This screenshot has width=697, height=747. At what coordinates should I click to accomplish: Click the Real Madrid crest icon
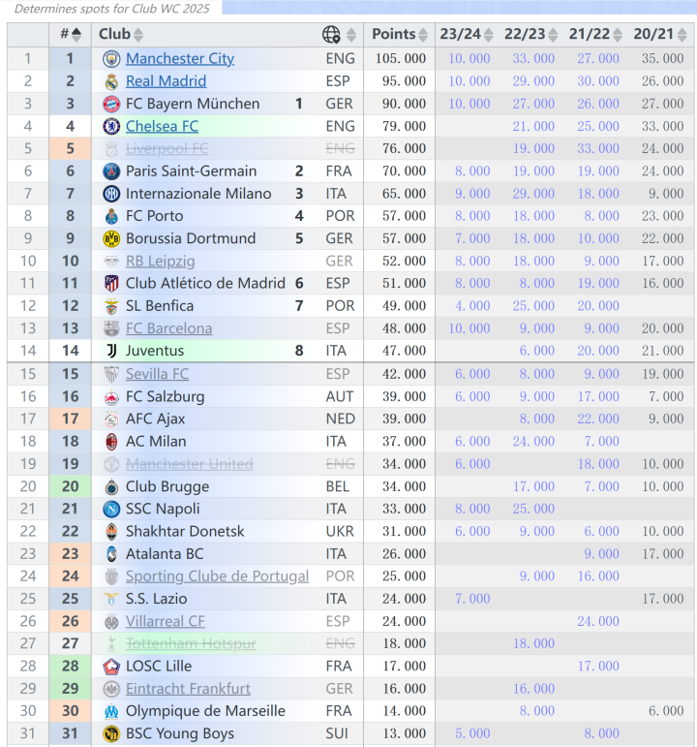pos(111,81)
